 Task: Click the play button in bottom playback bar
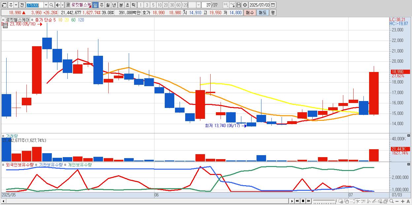[x=292, y=201]
